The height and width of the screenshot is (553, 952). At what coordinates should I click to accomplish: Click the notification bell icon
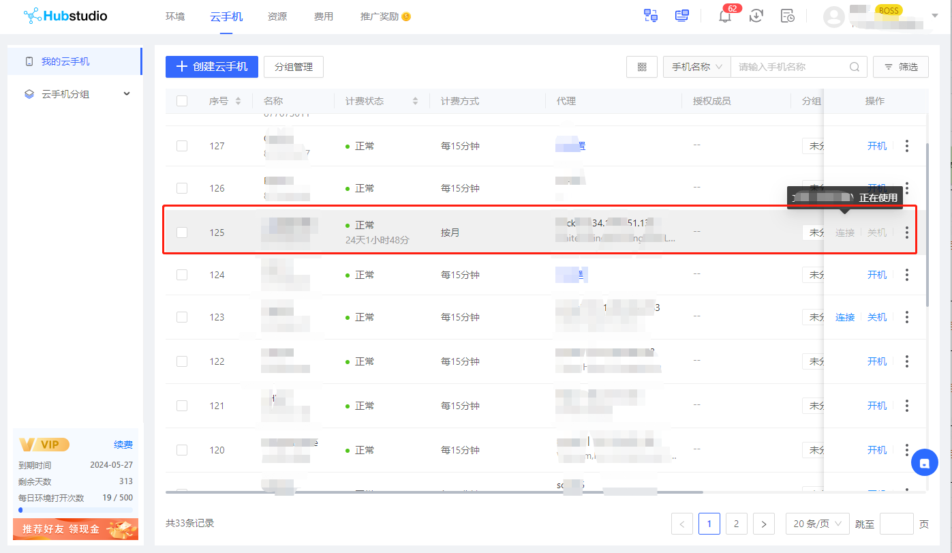click(x=725, y=16)
